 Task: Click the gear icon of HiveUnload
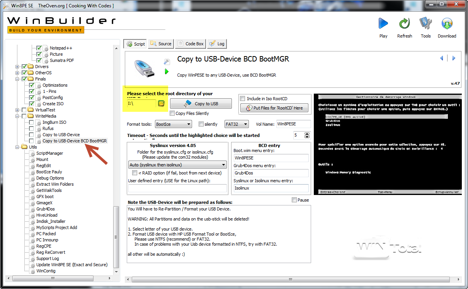click(x=32, y=215)
